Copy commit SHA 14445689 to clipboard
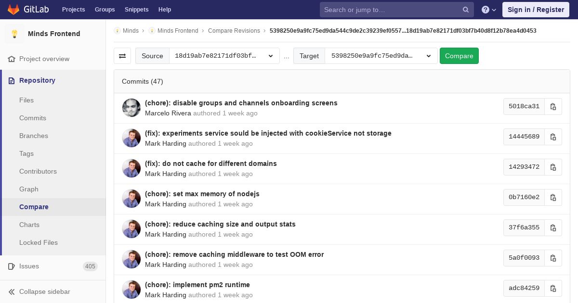This screenshot has width=578, height=303. tap(553, 137)
